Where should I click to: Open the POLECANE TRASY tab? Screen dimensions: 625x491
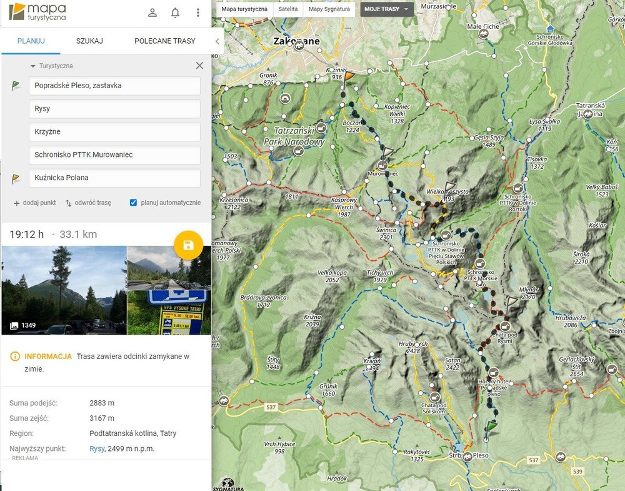[x=164, y=41]
